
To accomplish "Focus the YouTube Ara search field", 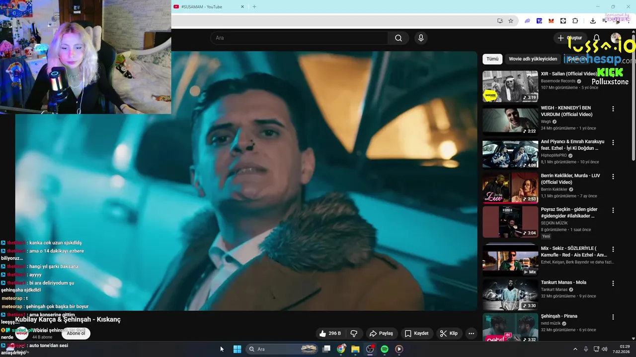I will [299, 38].
